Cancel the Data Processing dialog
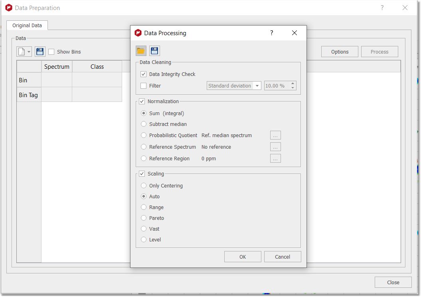 [x=283, y=257]
